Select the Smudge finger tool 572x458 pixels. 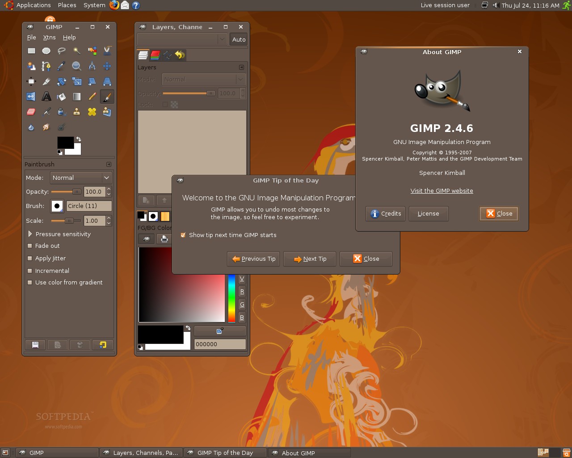tap(46, 127)
